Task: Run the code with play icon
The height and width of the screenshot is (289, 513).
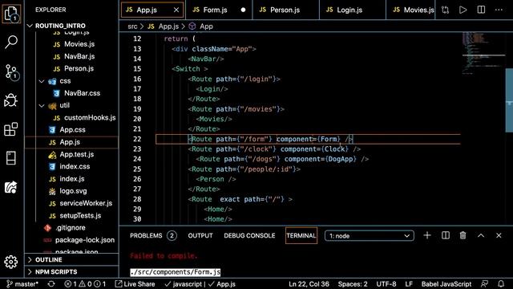Action: (463, 10)
